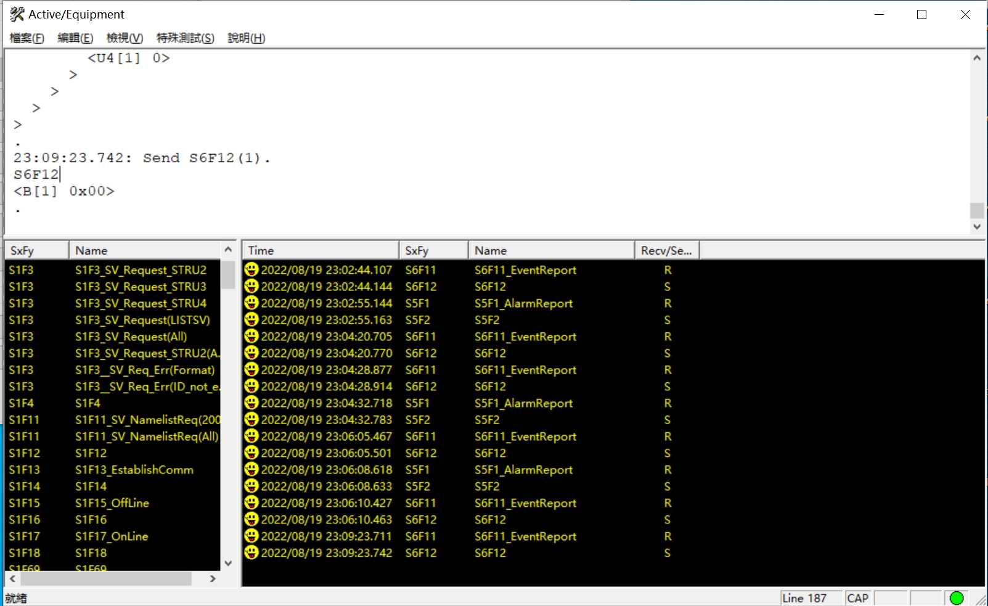The image size is (988, 606).
Task: Select S1F13_EstablishComm message
Action: pos(113,469)
